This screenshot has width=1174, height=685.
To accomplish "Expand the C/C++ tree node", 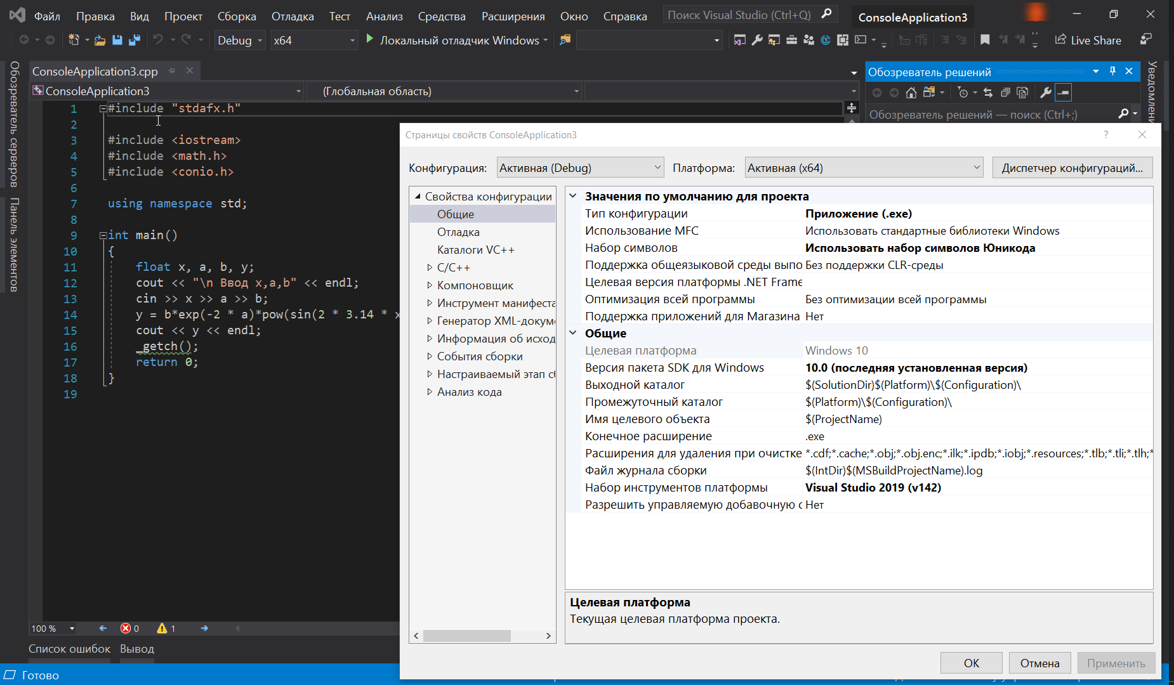I will tap(430, 268).
